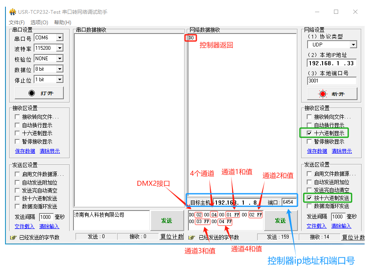
Task: Click the network 断开 button
Action: point(332,94)
